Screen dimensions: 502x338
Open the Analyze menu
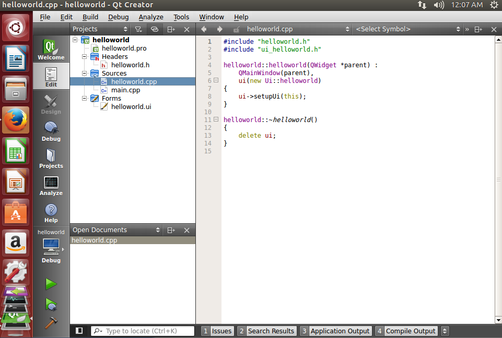tap(151, 17)
